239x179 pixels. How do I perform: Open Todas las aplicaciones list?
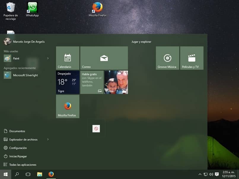tap(23, 164)
